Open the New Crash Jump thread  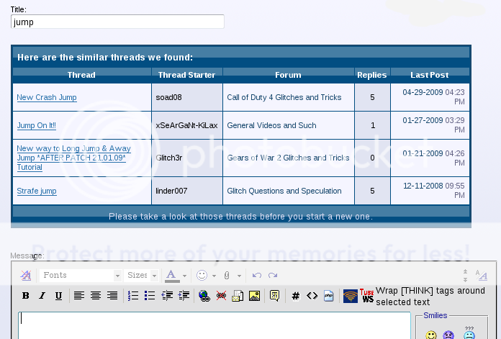point(47,97)
